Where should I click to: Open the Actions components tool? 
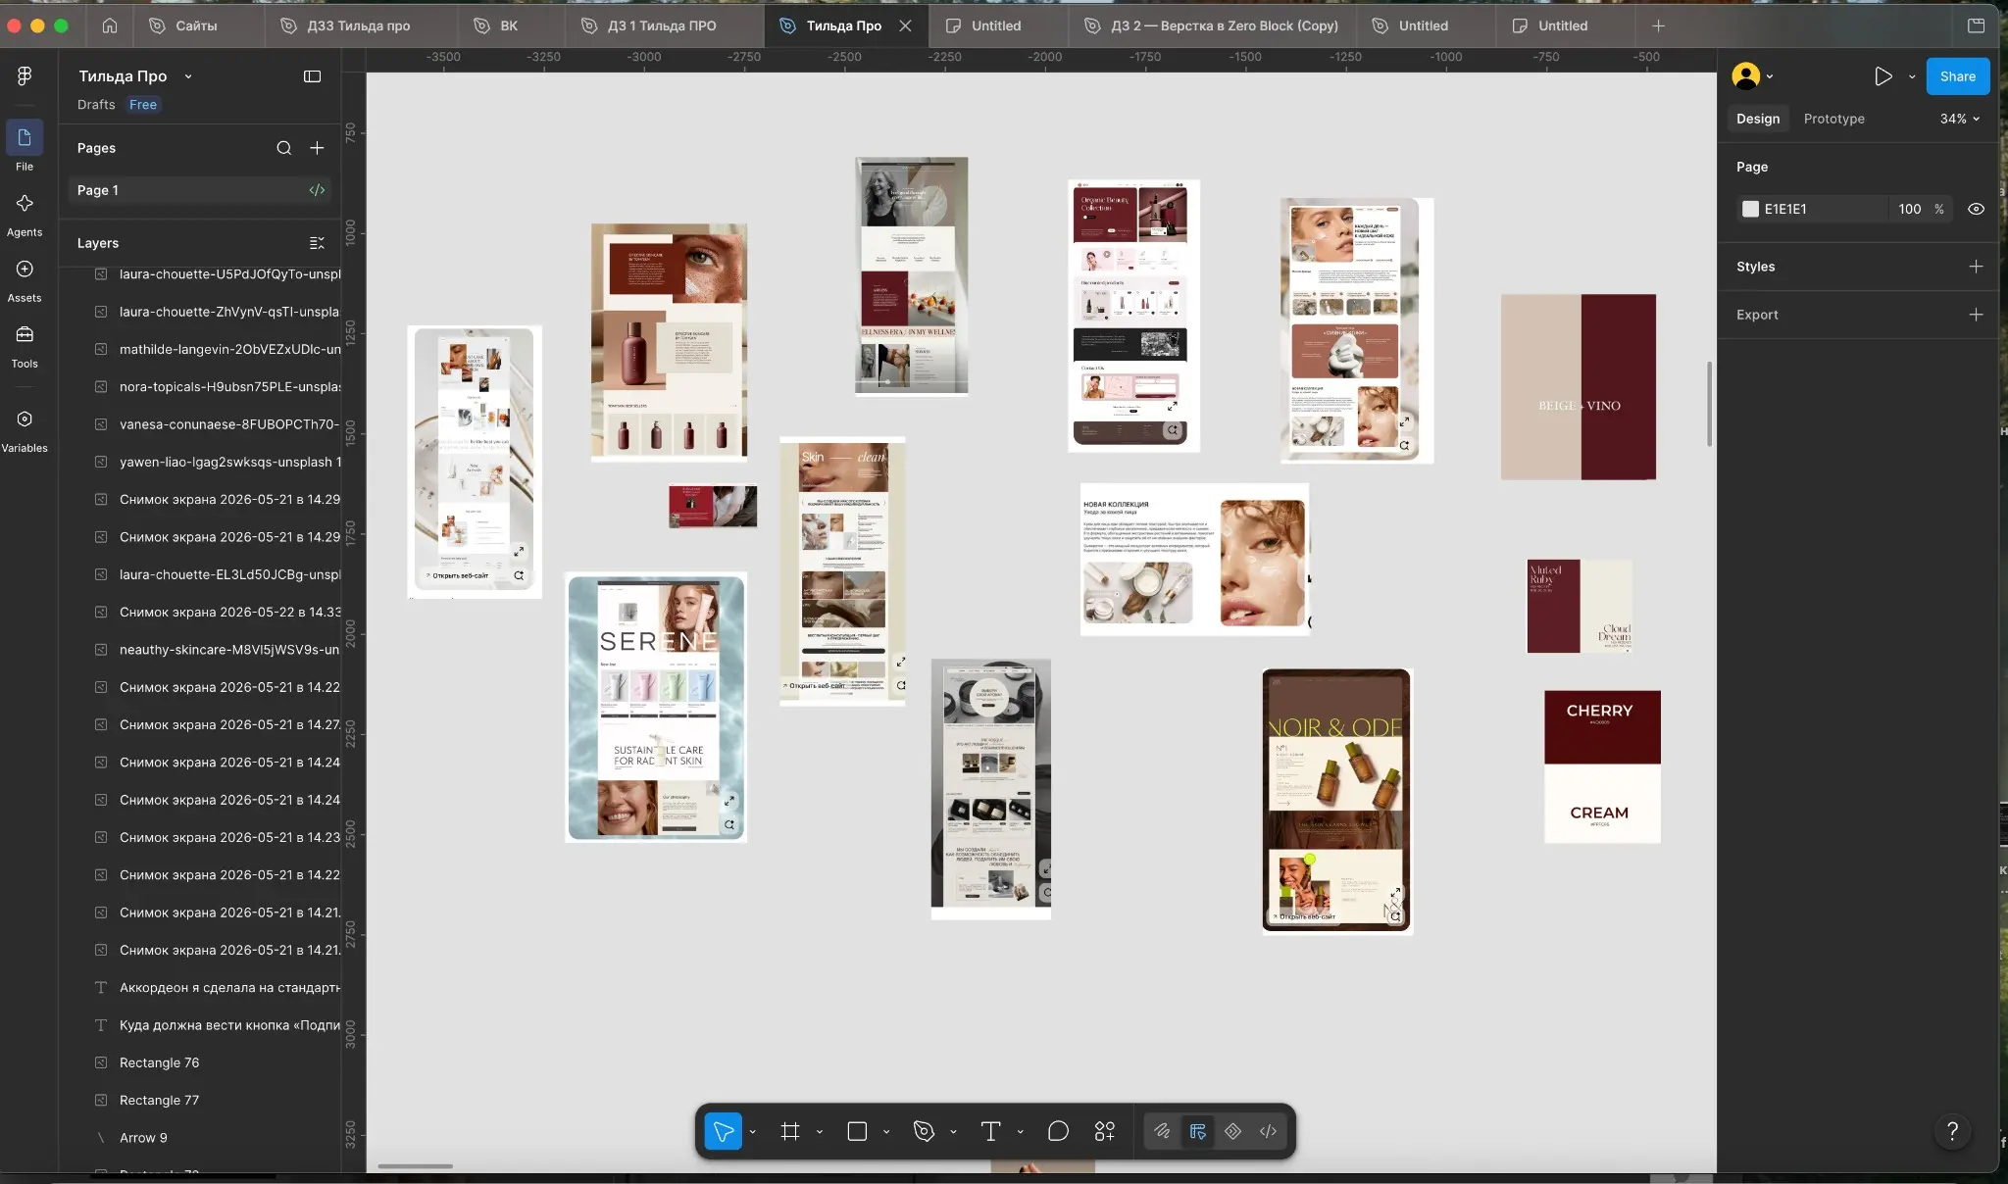1105,1131
